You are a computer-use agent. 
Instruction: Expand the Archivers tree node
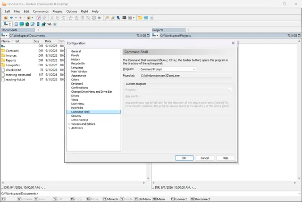pos(69,128)
